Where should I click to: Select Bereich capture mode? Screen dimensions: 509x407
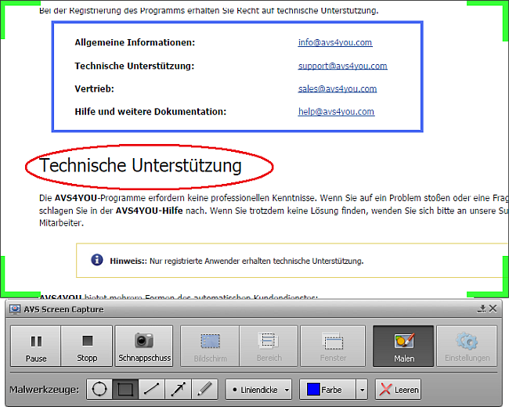pos(269,346)
